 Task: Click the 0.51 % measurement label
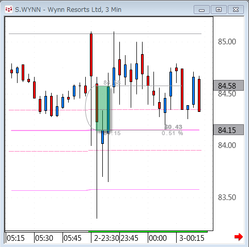[x=173, y=133]
